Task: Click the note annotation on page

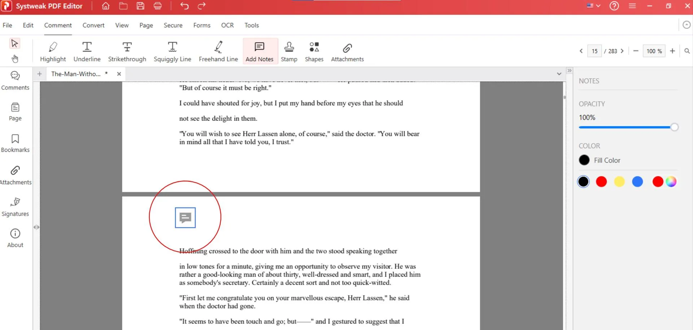Action: (185, 217)
